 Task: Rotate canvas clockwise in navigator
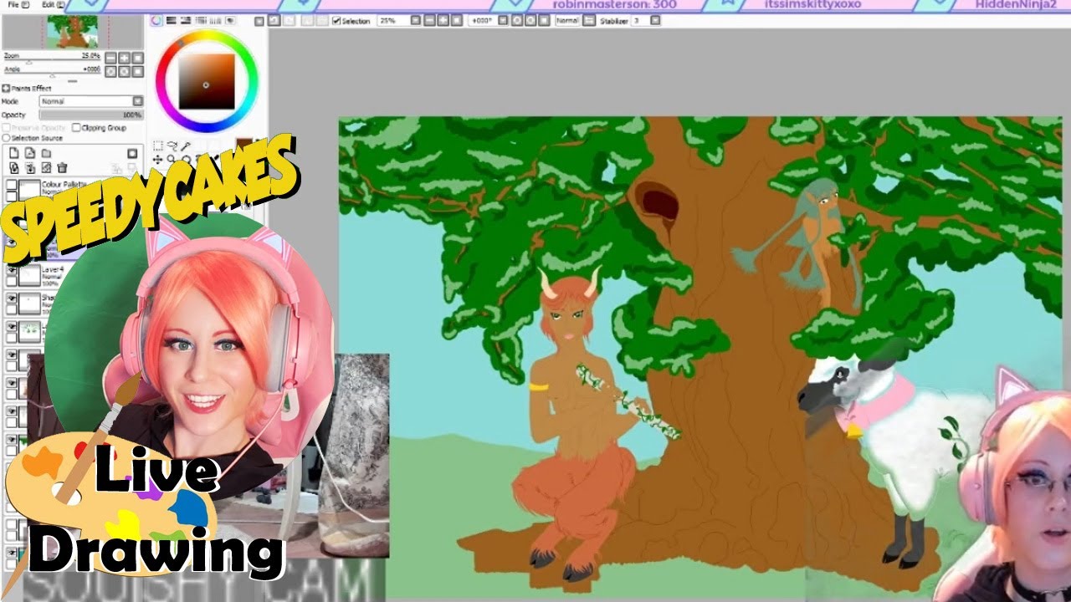click(x=124, y=72)
